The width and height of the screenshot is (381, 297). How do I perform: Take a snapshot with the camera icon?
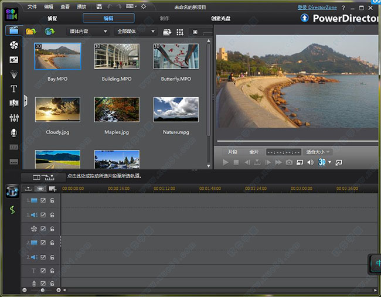click(289, 162)
